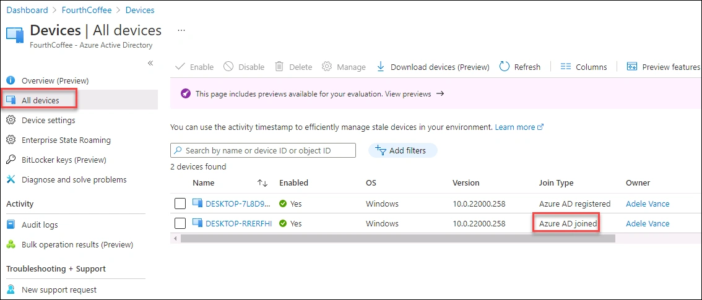Click the Disable toolbar button

[x=244, y=67]
